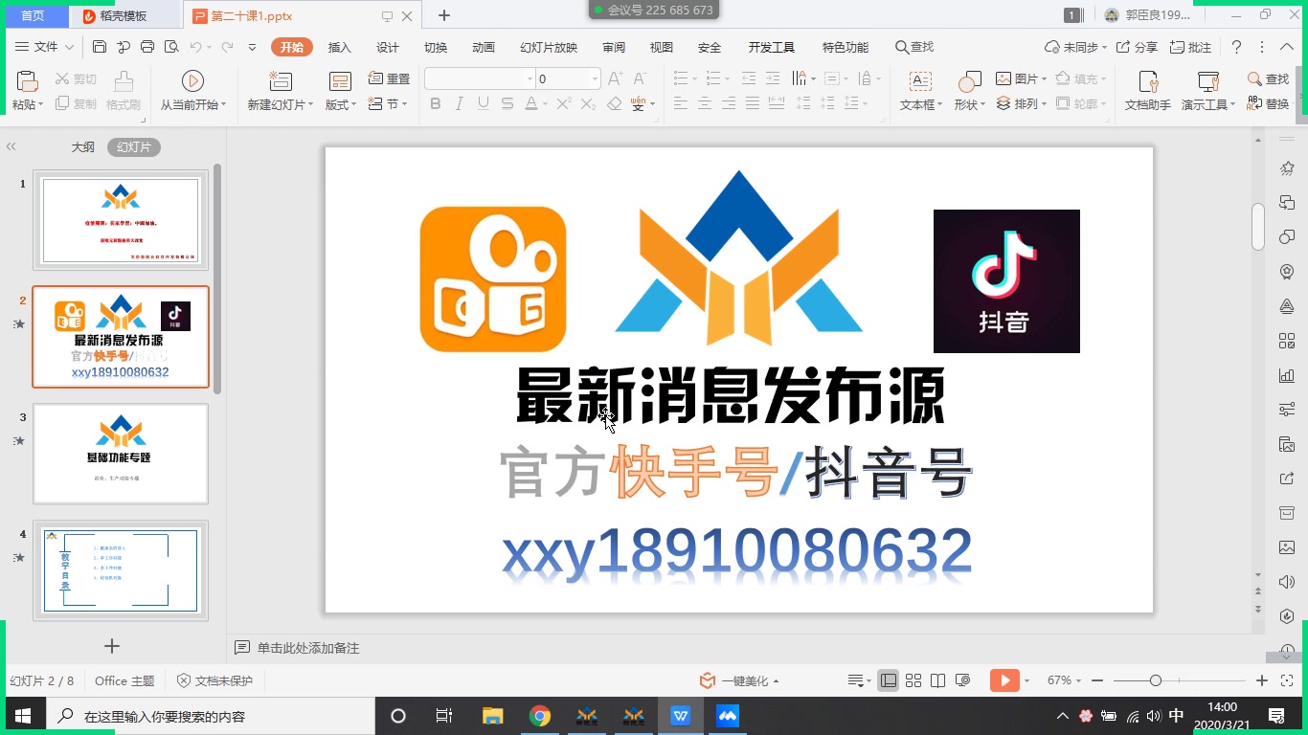Switch to Slide Sorter view icon
1308x735 pixels.
(913, 680)
